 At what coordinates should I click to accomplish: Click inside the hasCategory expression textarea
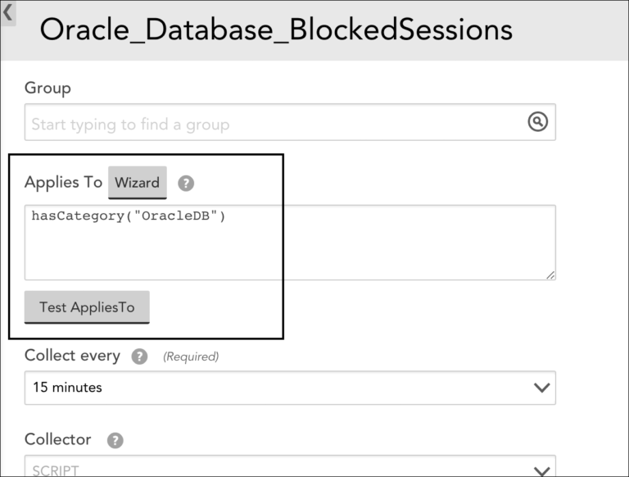[x=290, y=243]
